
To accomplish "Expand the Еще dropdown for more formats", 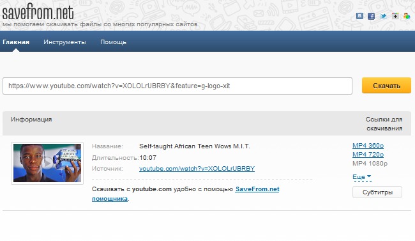I will coord(362,177).
